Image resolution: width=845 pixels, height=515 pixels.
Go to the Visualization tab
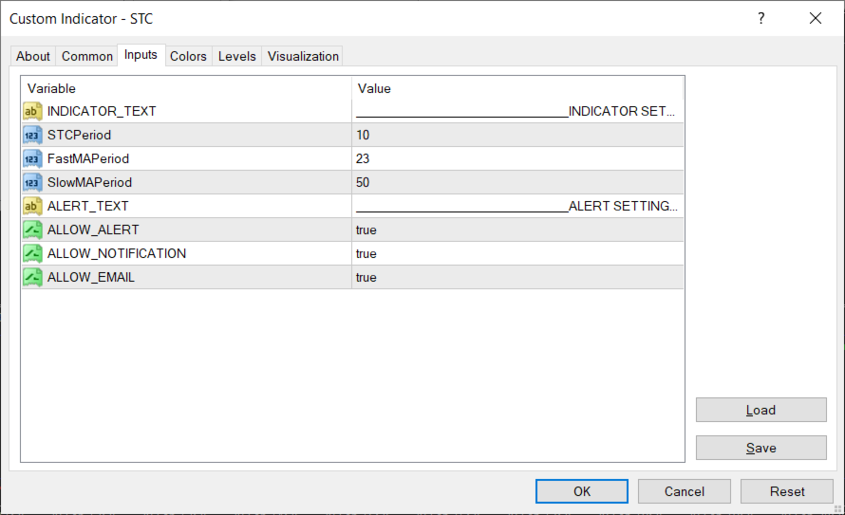[303, 56]
